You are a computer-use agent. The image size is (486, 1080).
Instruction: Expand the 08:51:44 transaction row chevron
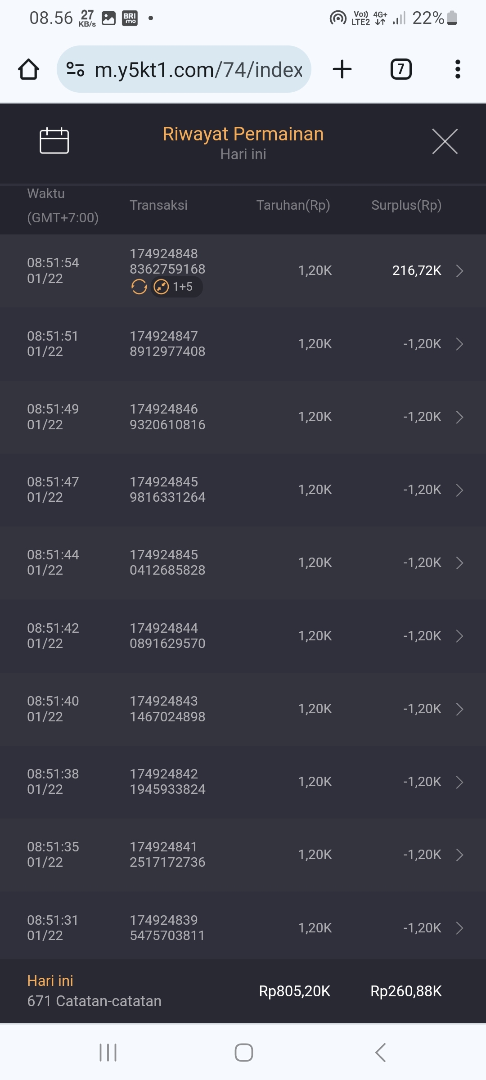[x=459, y=563]
